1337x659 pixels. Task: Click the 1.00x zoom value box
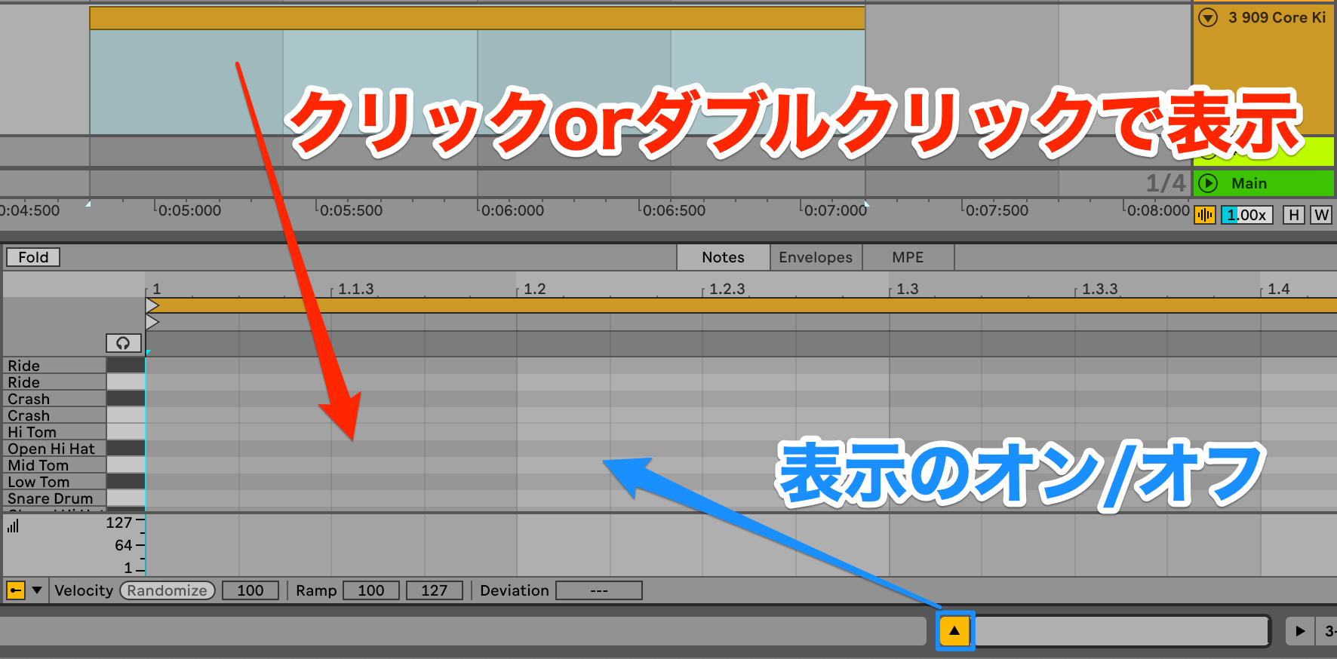coord(1247,215)
